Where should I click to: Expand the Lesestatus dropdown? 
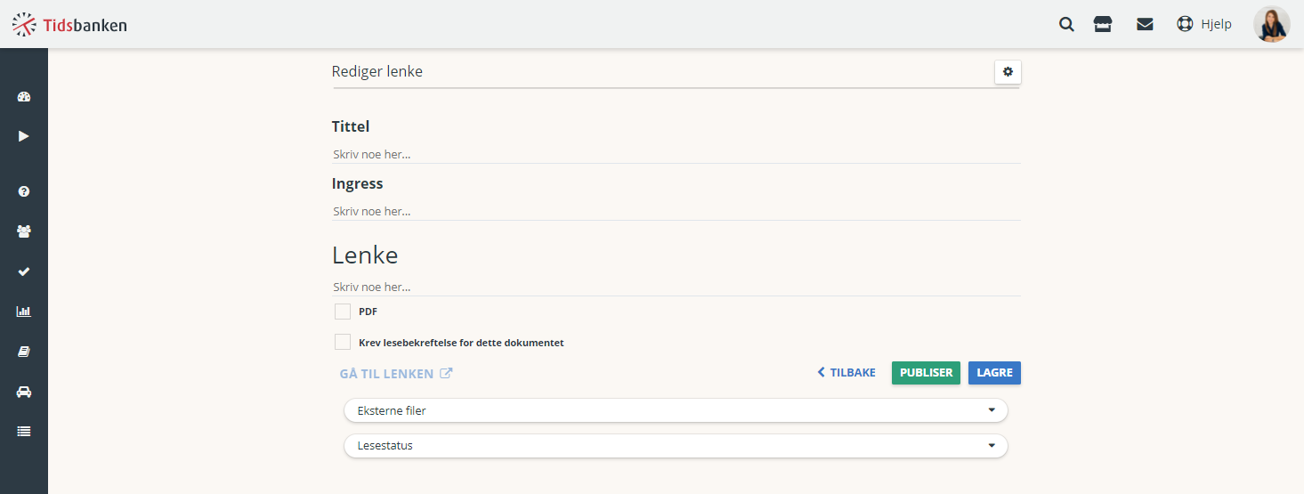(676, 446)
